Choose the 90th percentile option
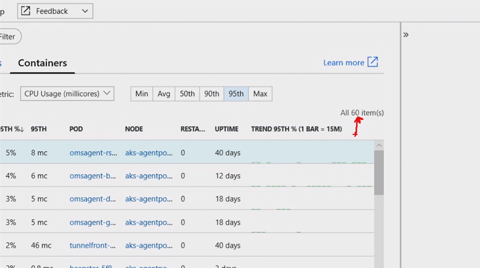This screenshot has height=268, width=480. 211,94
